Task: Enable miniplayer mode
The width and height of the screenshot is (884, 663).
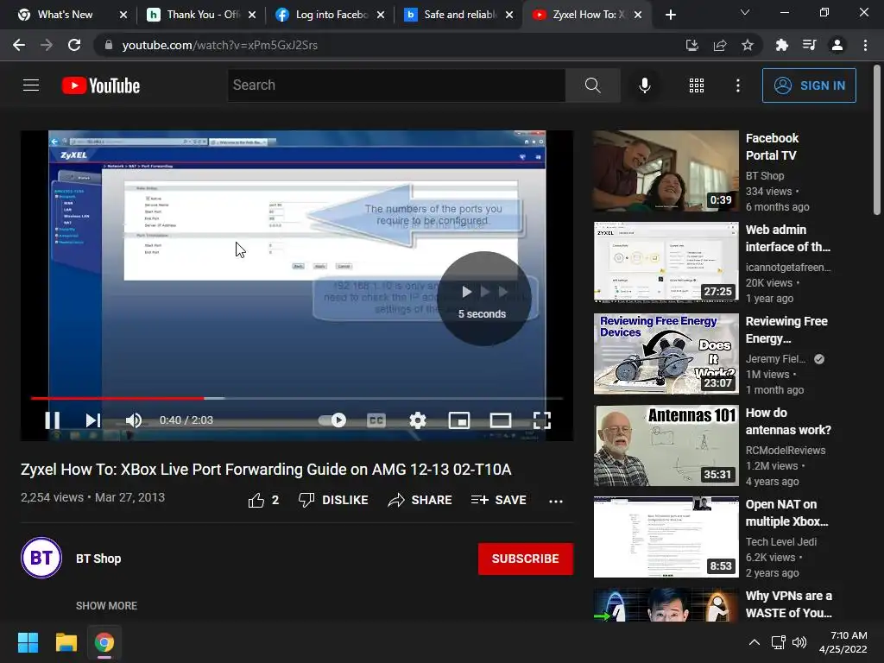Action: point(459,420)
